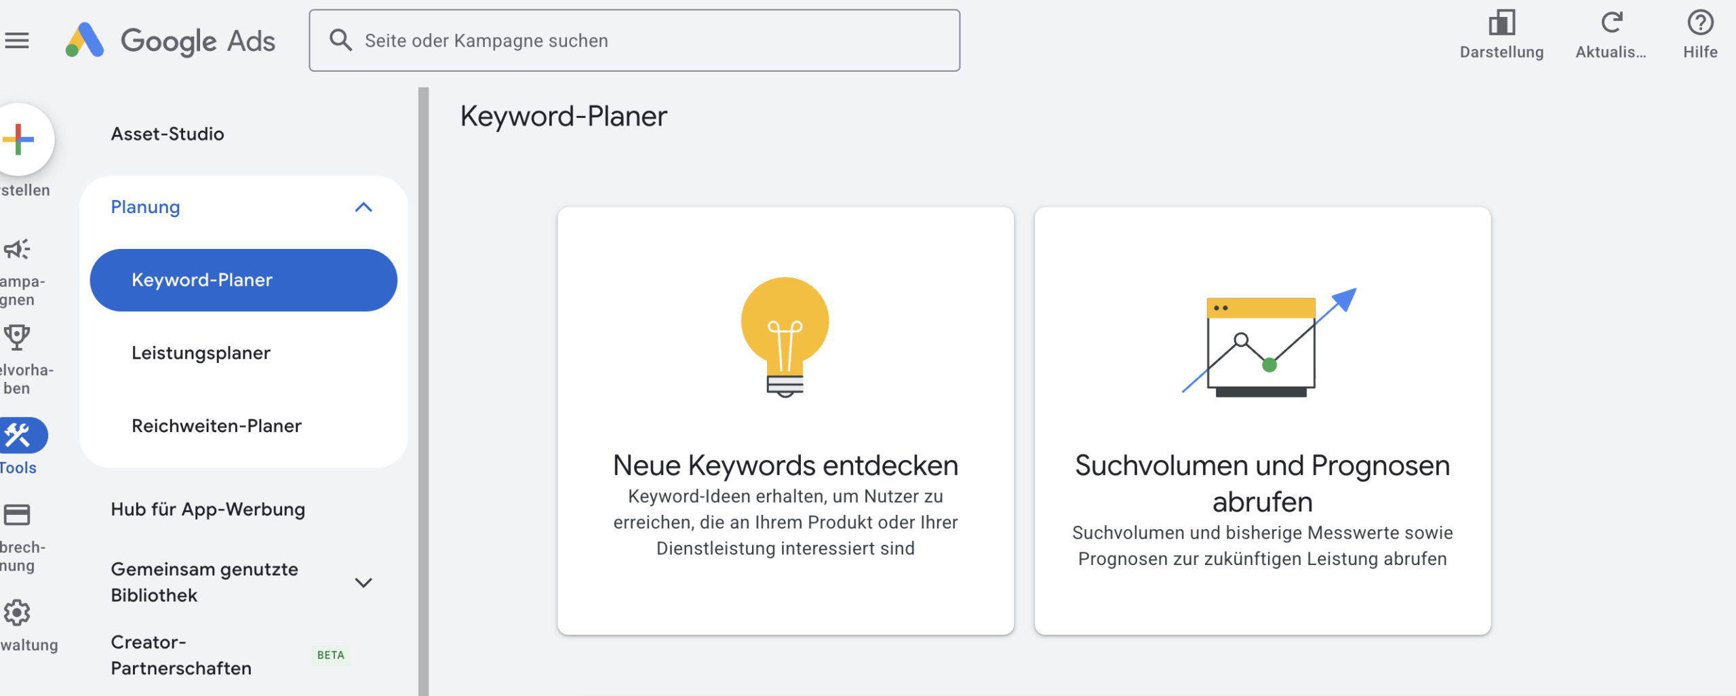Open Leistungsplaner menu item
1736x696 pixels.
[x=201, y=353]
